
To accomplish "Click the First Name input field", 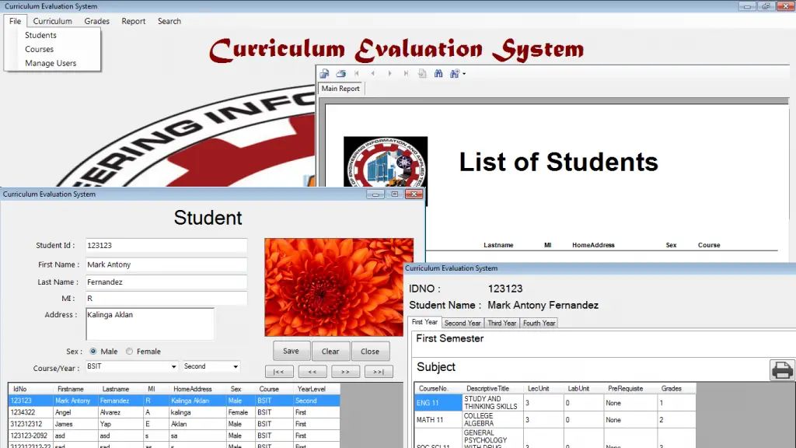I will click(x=166, y=264).
